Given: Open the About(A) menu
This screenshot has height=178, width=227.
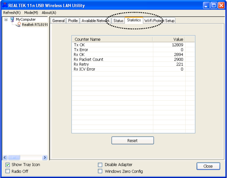Looking at the screenshot, I should 49,13.
